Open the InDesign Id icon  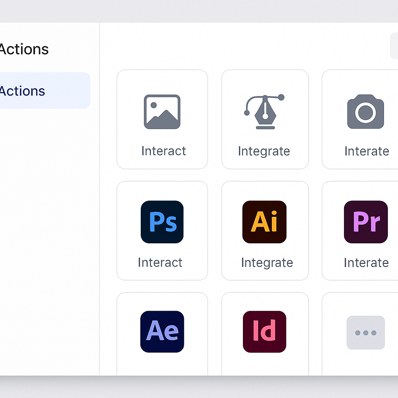(x=264, y=332)
